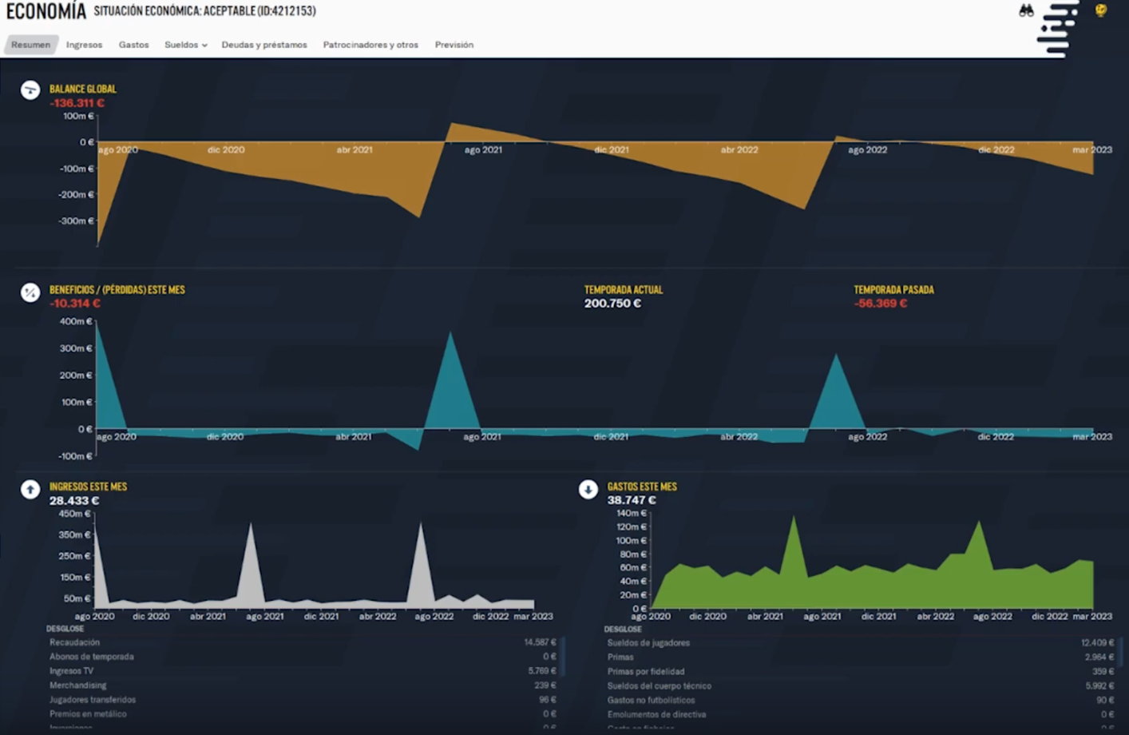Click the -10.314 € monthly loss value
Screen dimensions: 1129x735
[x=75, y=304]
